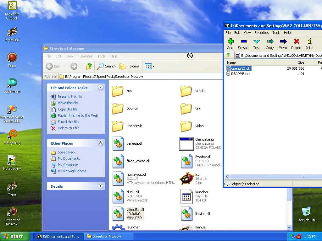Image resolution: width=322 pixels, height=241 pixels.
Task: Select the cenega.dll file
Action: pos(128,143)
